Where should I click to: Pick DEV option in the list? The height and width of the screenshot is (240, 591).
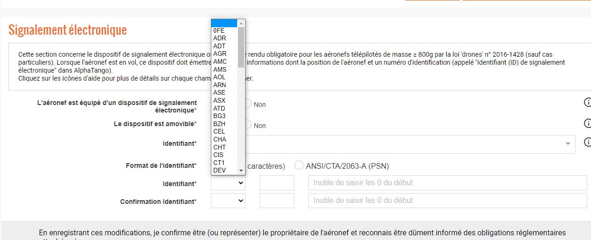click(x=224, y=170)
